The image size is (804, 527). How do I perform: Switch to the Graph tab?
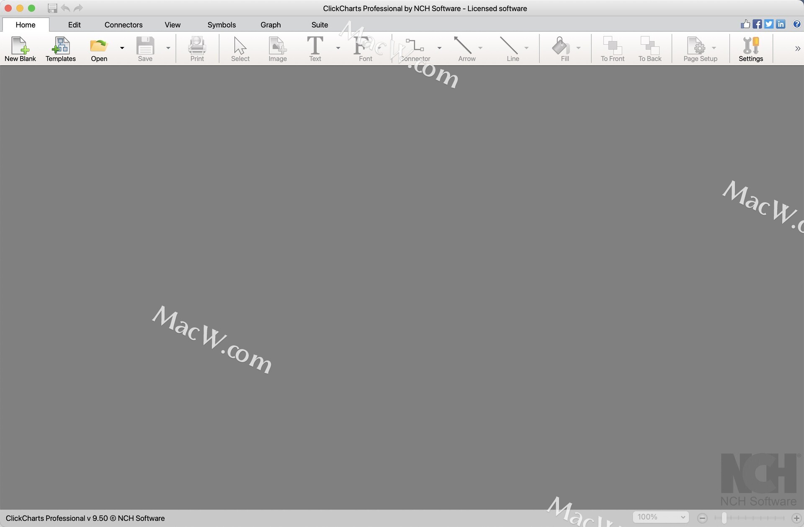click(x=271, y=25)
